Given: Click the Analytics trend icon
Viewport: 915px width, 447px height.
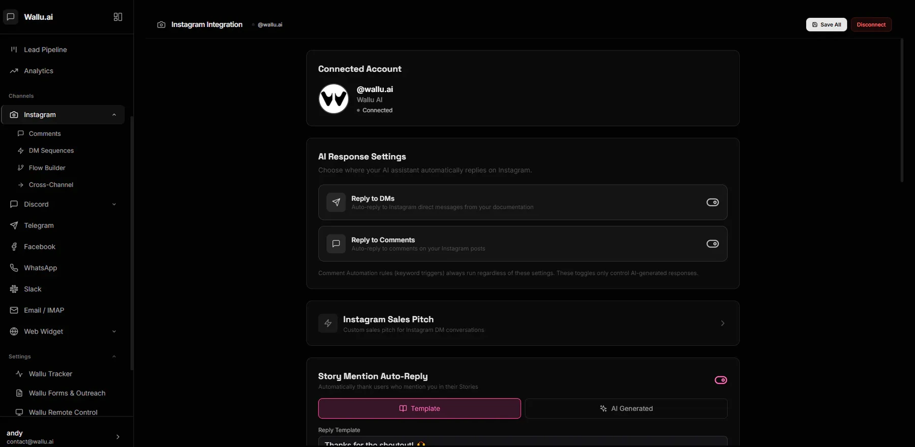Looking at the screenshot, I should (x=14, y=71).
